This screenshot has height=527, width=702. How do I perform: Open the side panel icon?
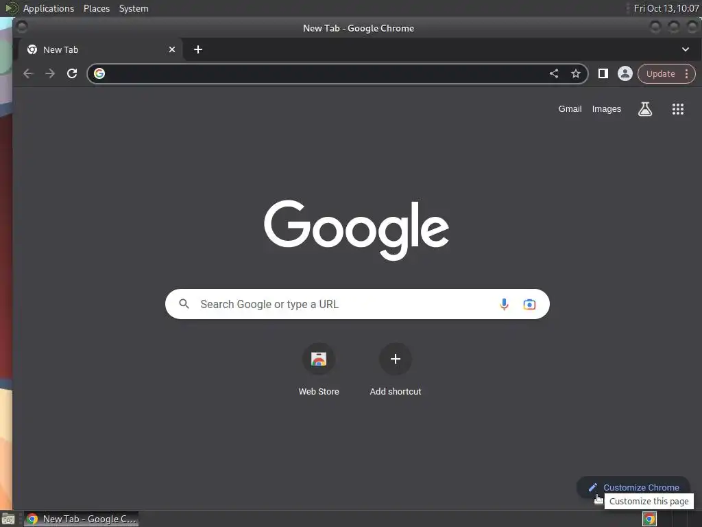tap(603, 73)
